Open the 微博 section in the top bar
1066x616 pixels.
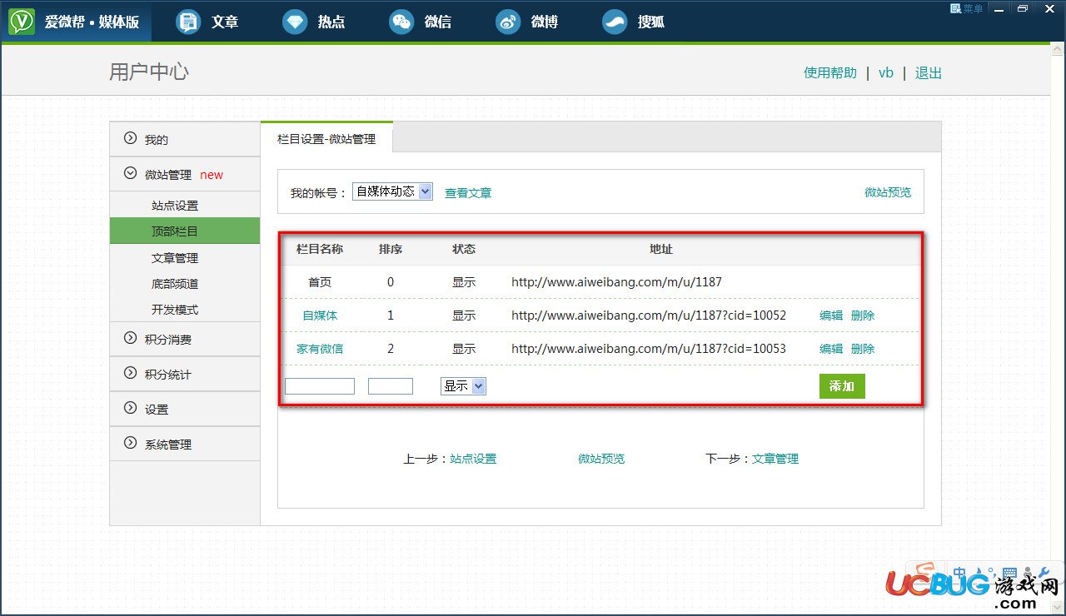pos(527,22)
